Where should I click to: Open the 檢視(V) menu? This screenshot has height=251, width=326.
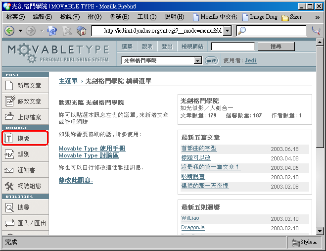click(70, 17)
